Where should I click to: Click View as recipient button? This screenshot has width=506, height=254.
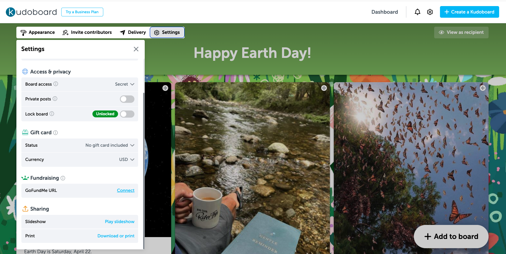461,32
